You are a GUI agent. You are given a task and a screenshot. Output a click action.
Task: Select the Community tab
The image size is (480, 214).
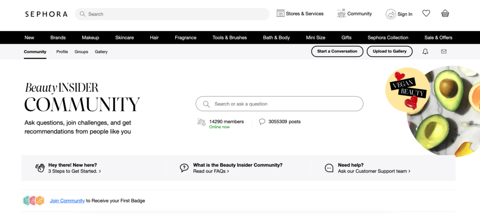click(x=35, y=52)
